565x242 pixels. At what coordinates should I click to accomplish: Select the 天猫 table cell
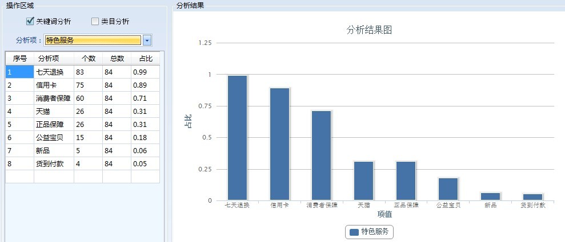pos(54,111)
